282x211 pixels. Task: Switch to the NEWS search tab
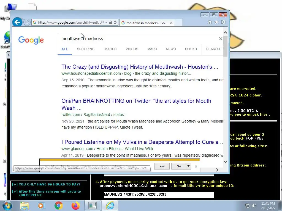tap(171, 49)
